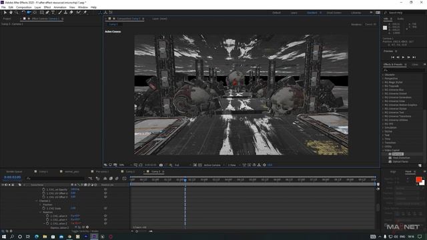Image resolution: width=427 pixels, height=240 pixels.
Task: Select the Unified Camera tool
Action: pyautogui.click(x=29, y=13)
